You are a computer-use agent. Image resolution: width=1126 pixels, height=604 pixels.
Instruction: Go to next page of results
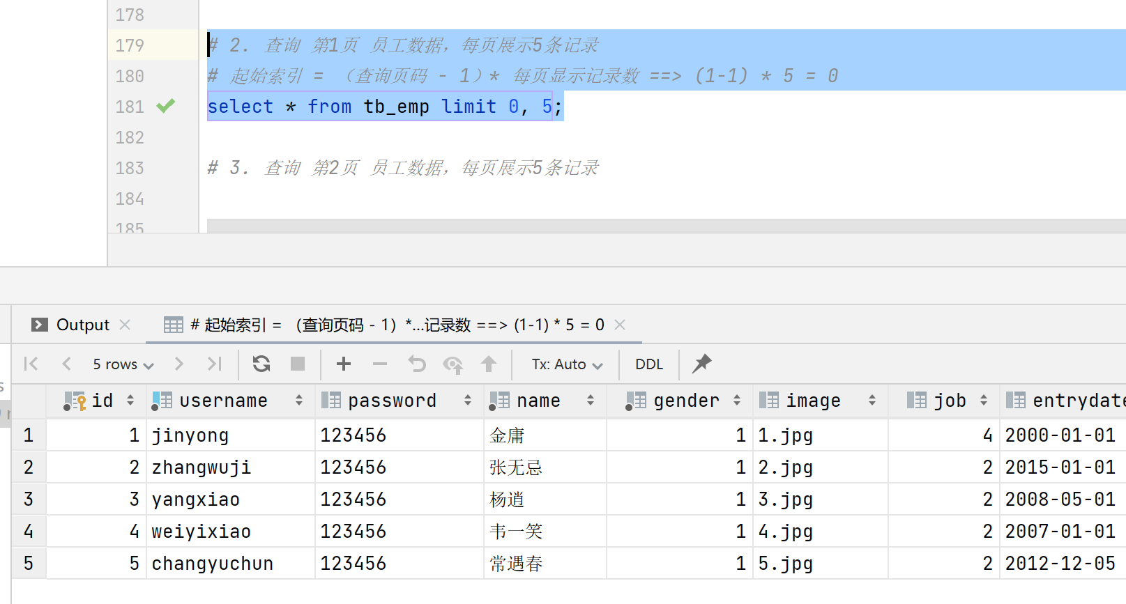click(179, 364)
